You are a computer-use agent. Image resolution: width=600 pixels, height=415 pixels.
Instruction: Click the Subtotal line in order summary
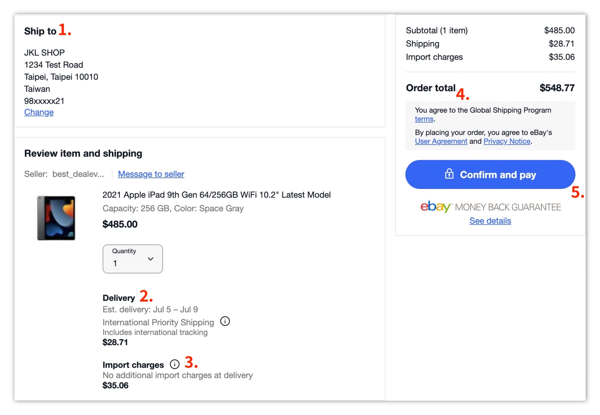click(x=436, y=30)
